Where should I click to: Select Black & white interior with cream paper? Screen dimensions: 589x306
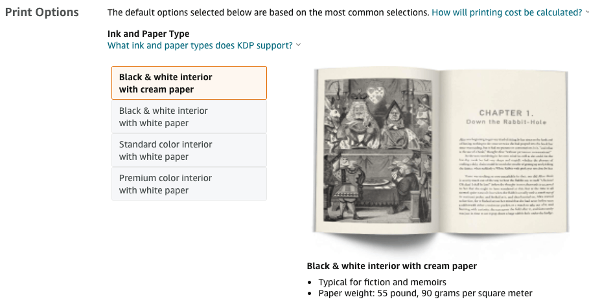tap(189, 83)
